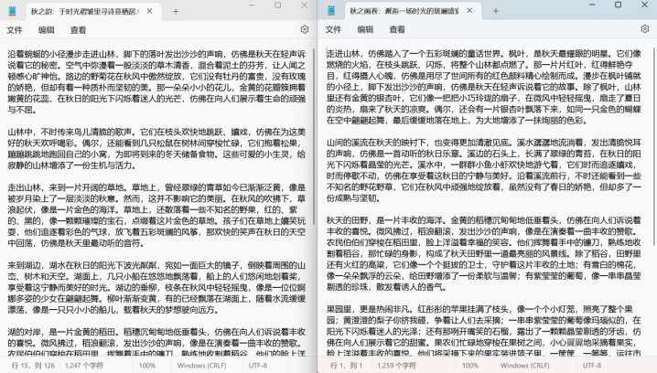657x373 pixels.
Task: Place cursor in paragraph starting 来到湖边，湖水
Action: (156, 287)
